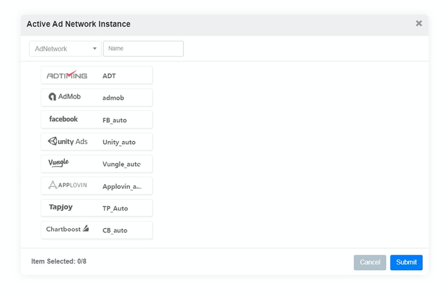Image resolution: width=448 pixels, height=294 pixels.
Task: Click the Item Selected: 0/8 counter
Action: pyautogui.click(x=59, y=261)
